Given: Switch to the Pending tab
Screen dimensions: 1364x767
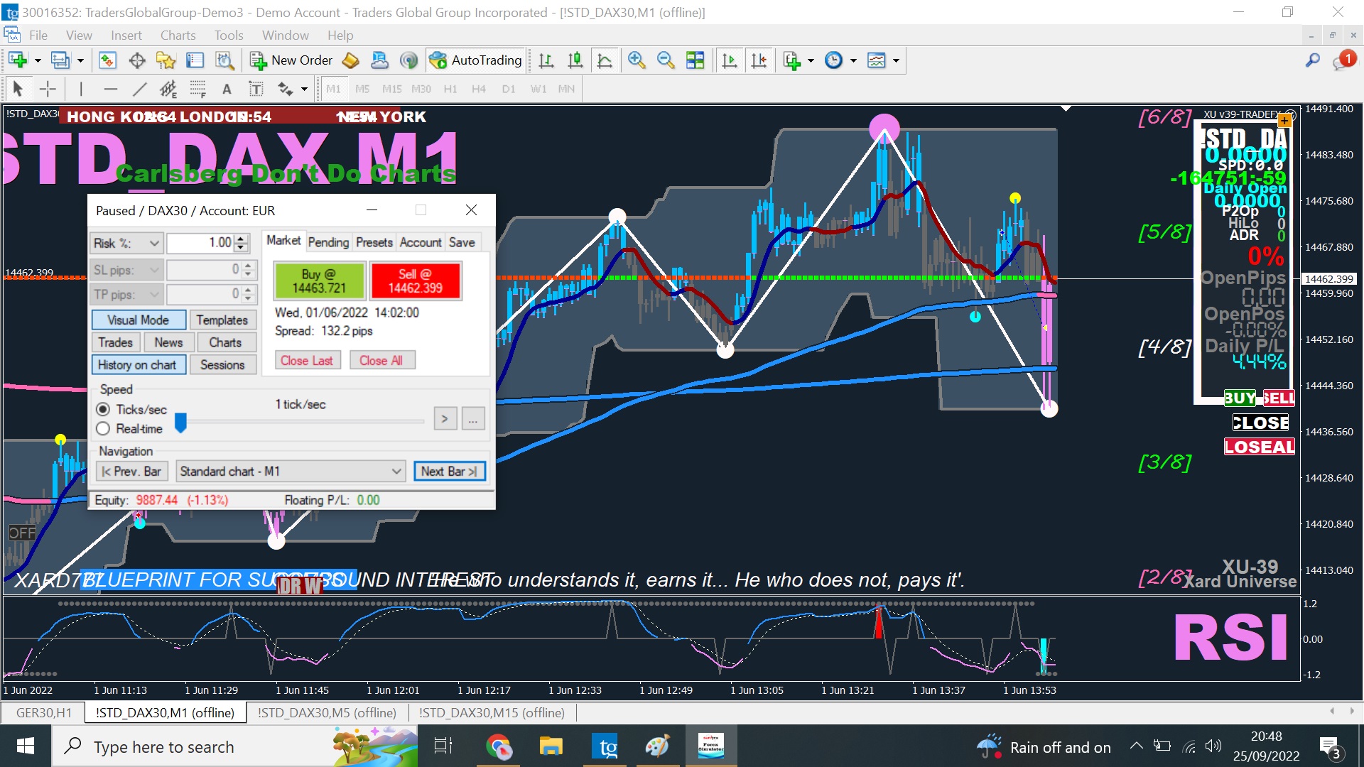Looking at the screenshot, I should (x=328, y=242).
